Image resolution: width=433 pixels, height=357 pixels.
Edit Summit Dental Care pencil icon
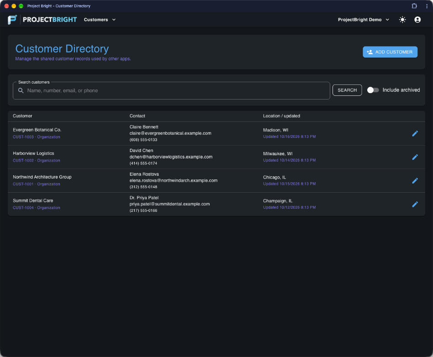(415, 205)
